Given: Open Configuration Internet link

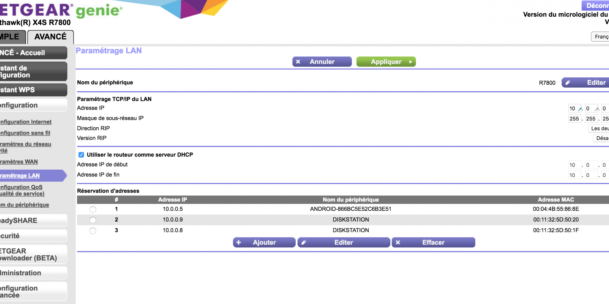Looking at the screenshot, I should (x=26, y=122).
